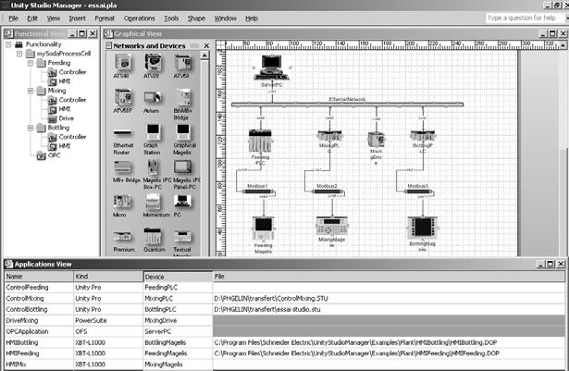The width and height of the screenshot is (569, 371).
Task: Collapse the Bottling folder in tree
Action: click(x=31, y=128)
